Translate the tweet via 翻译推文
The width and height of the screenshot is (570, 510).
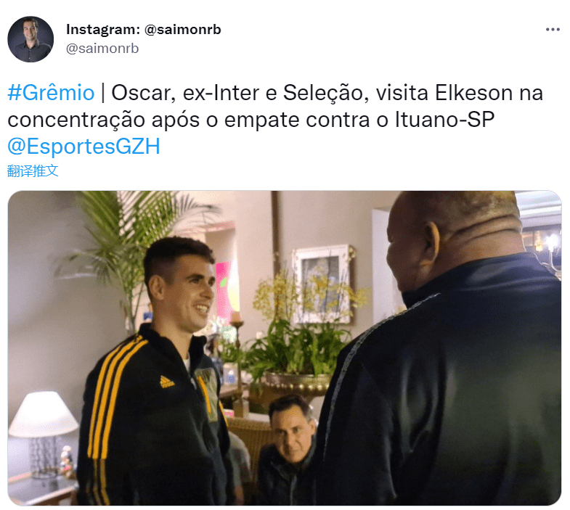tap(33, 170)
